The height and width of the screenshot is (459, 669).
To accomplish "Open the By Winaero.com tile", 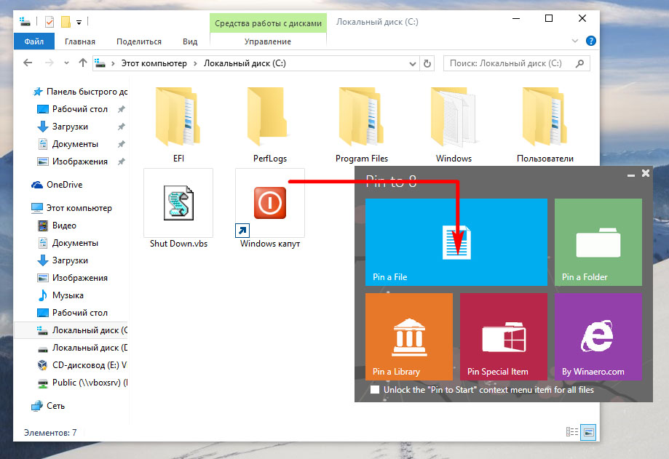I will coord(598,337).
